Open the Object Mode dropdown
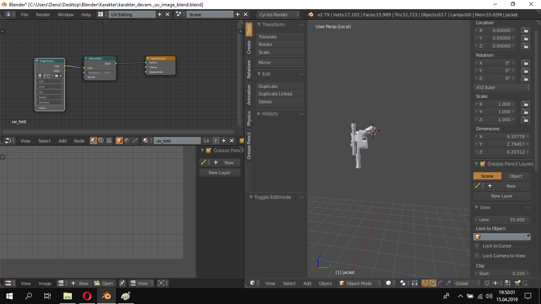The height and width of the screenshot is (304, 541). pos(358,283)
